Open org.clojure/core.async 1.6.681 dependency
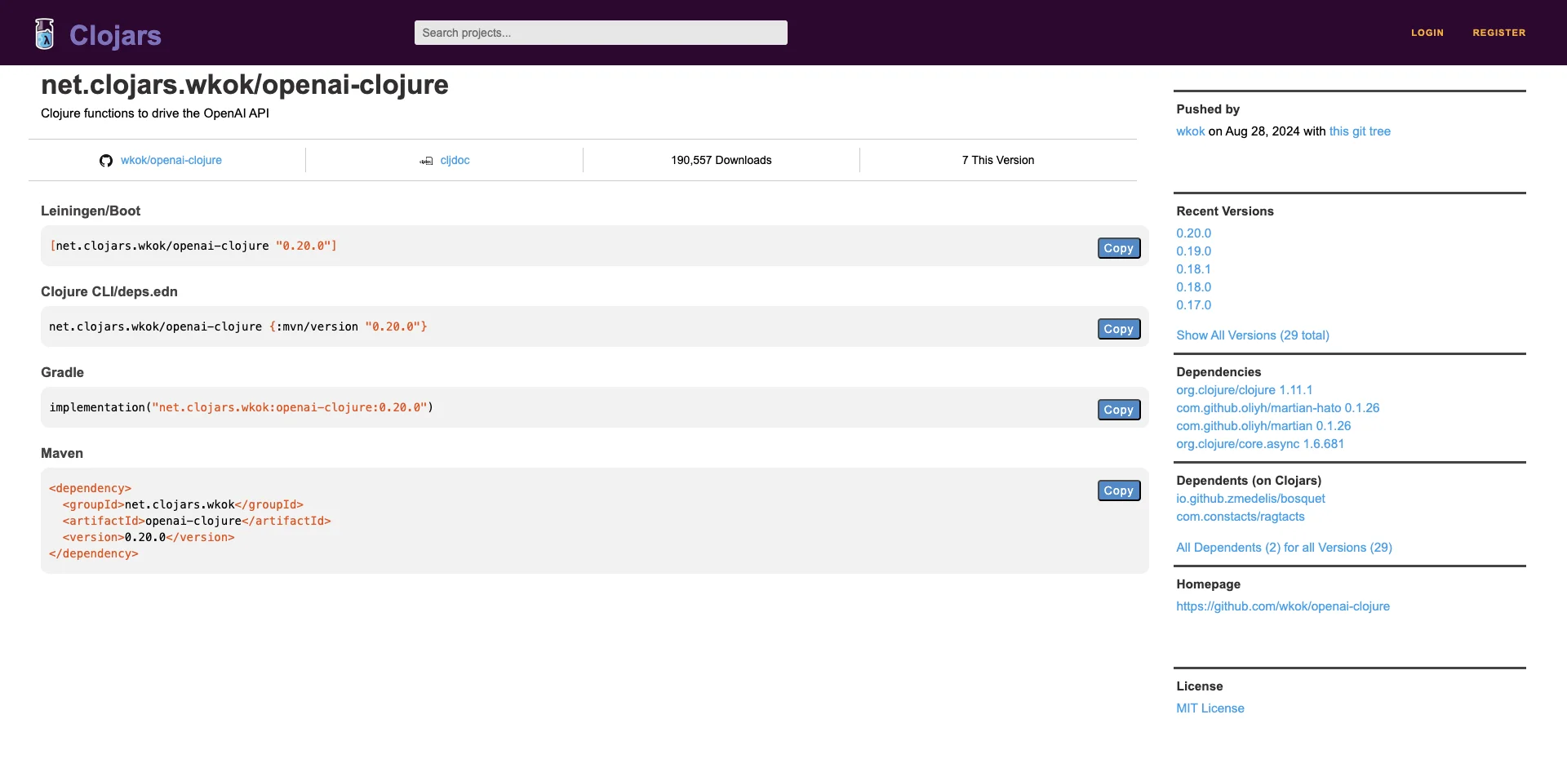Screen dimensions: 1567x768 (1260, 444)
